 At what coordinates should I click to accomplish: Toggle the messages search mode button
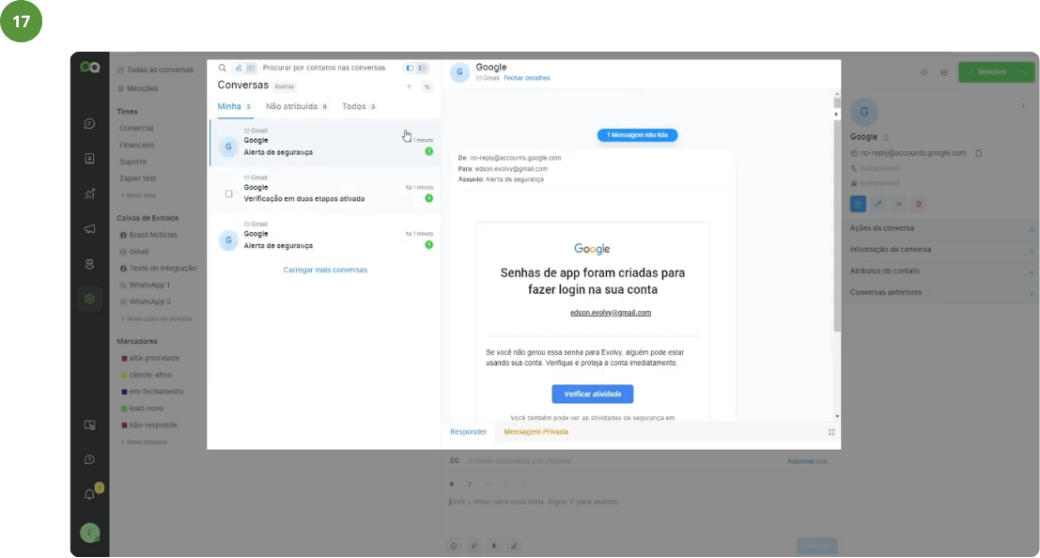251,68
